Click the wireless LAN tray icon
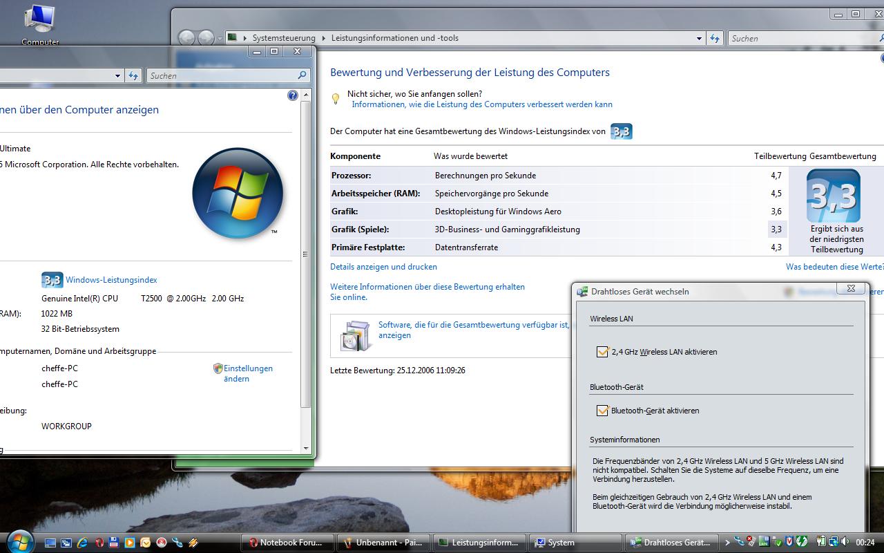 tap(764, 542)
